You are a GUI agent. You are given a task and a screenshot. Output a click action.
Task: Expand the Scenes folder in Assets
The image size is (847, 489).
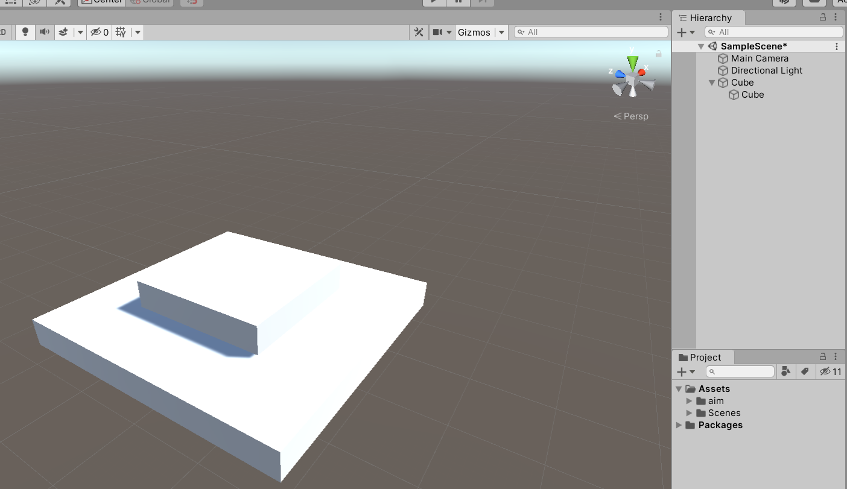(690, 413)
